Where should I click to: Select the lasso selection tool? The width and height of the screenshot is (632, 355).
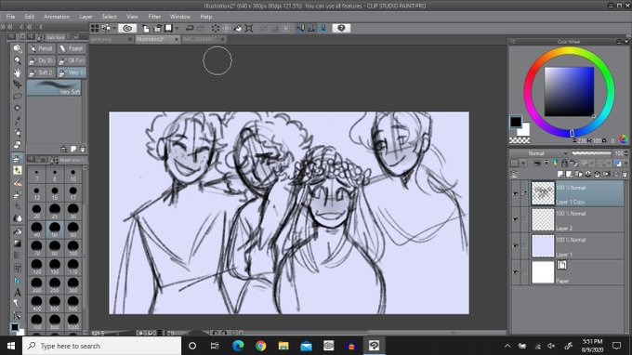(x=18, y=97)
